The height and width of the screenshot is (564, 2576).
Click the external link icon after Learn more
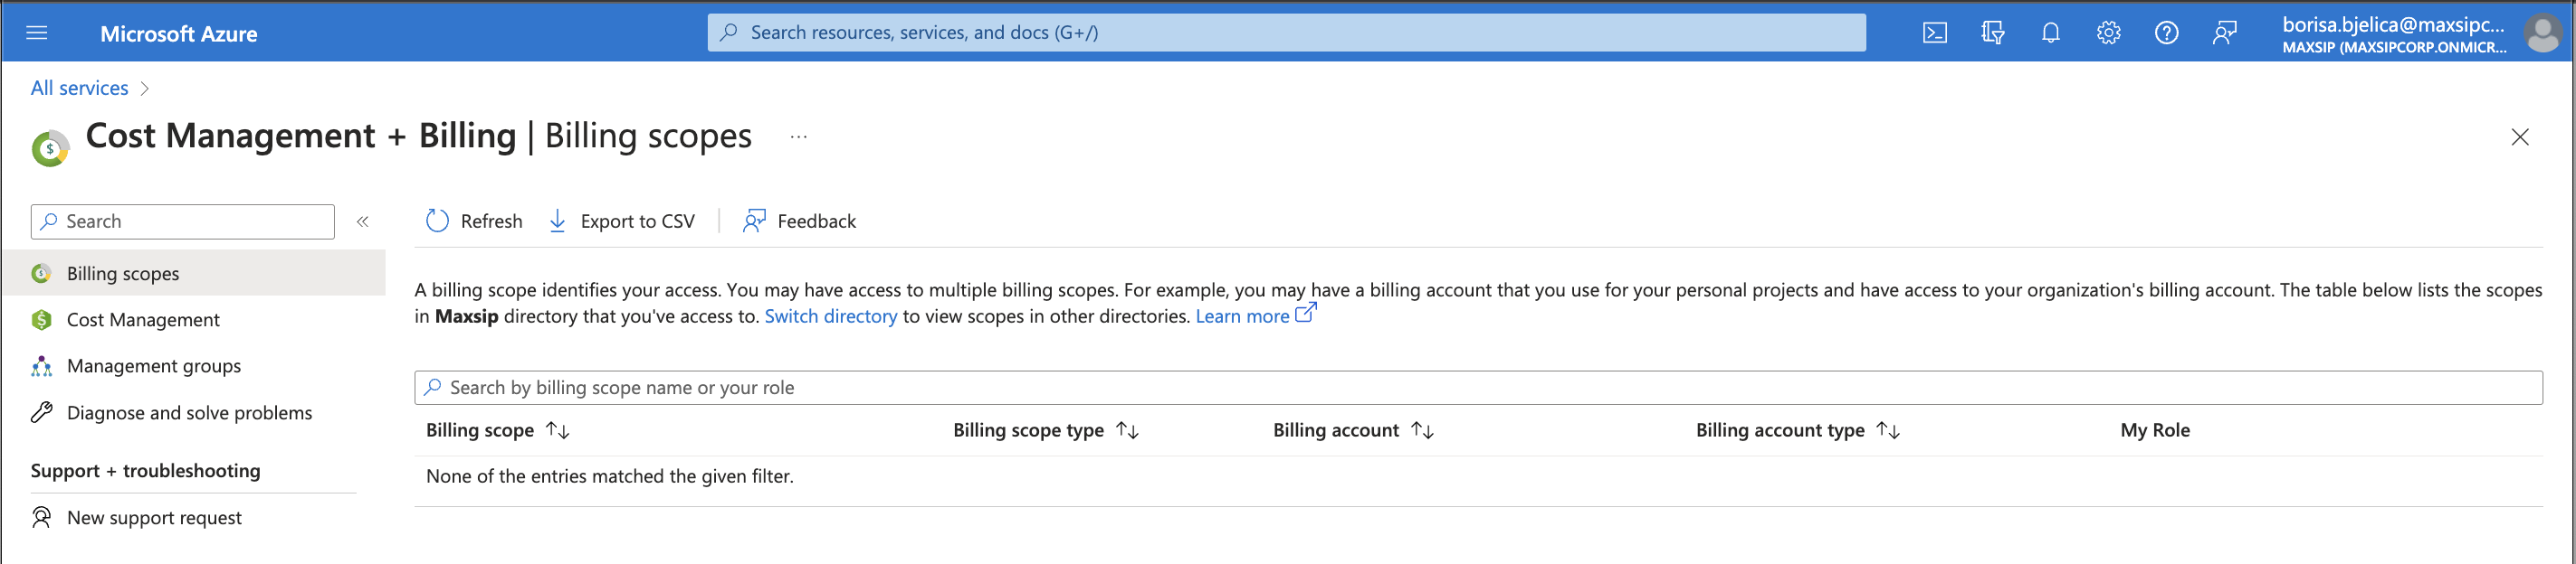pos(1306,314)
